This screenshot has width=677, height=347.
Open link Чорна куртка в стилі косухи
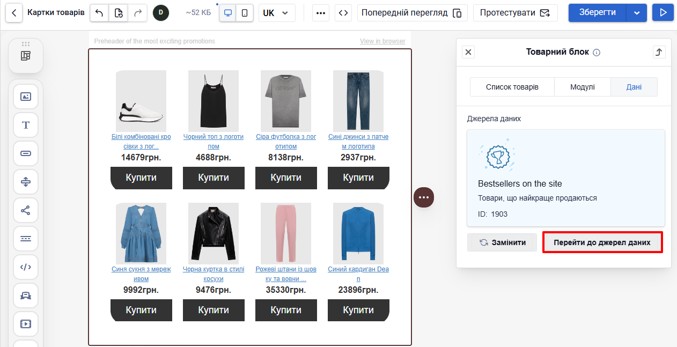click(214, 274)
